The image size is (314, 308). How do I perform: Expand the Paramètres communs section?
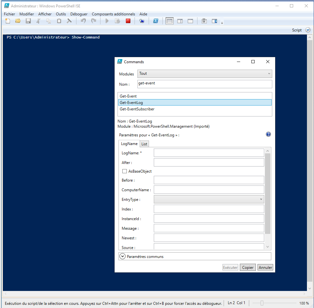pyautogui.click(x=122, y=256)
